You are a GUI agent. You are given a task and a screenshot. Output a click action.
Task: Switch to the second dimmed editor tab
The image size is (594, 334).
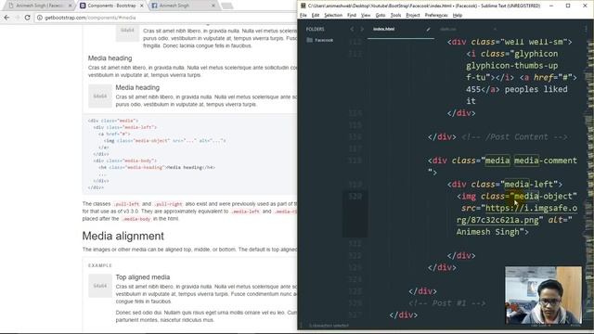(448, 29)
